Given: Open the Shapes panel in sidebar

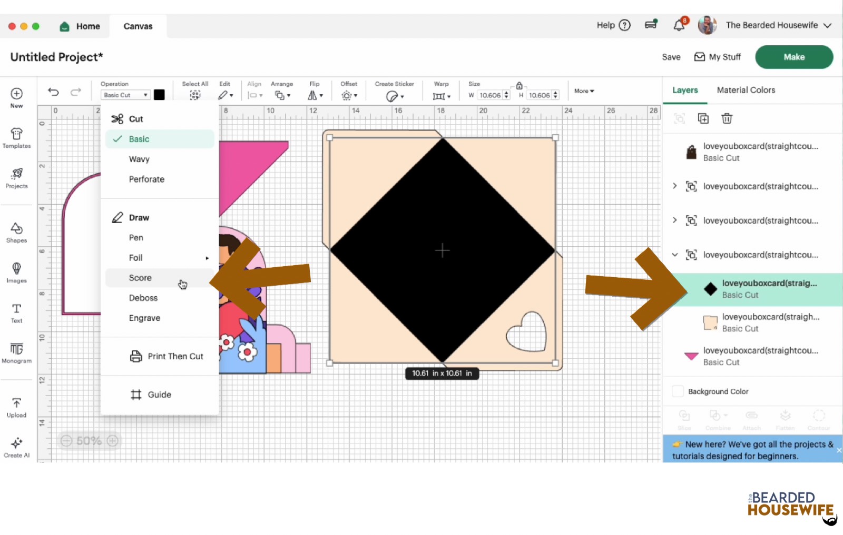Looking at the screenshot, I should tap(16, 232).
